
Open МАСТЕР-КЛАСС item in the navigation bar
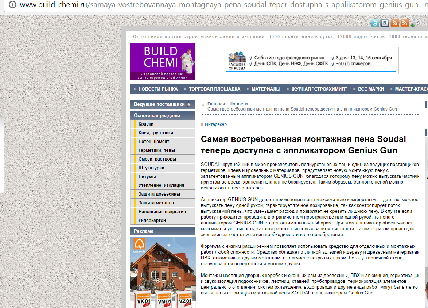click(411, 89)
